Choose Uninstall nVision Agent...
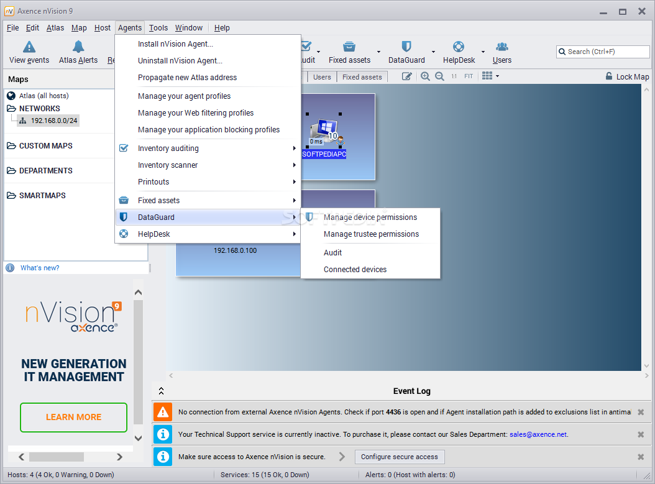Image resolution: width=655 pixels, height=484 pixels. [x=208, y=60]
